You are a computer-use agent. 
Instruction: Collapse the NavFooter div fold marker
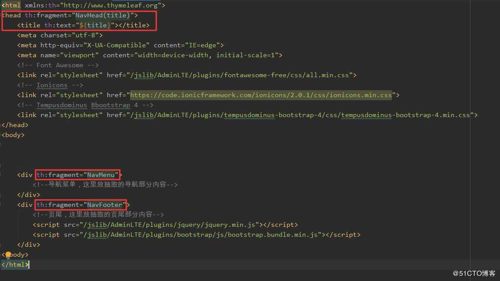click(1, 205)
